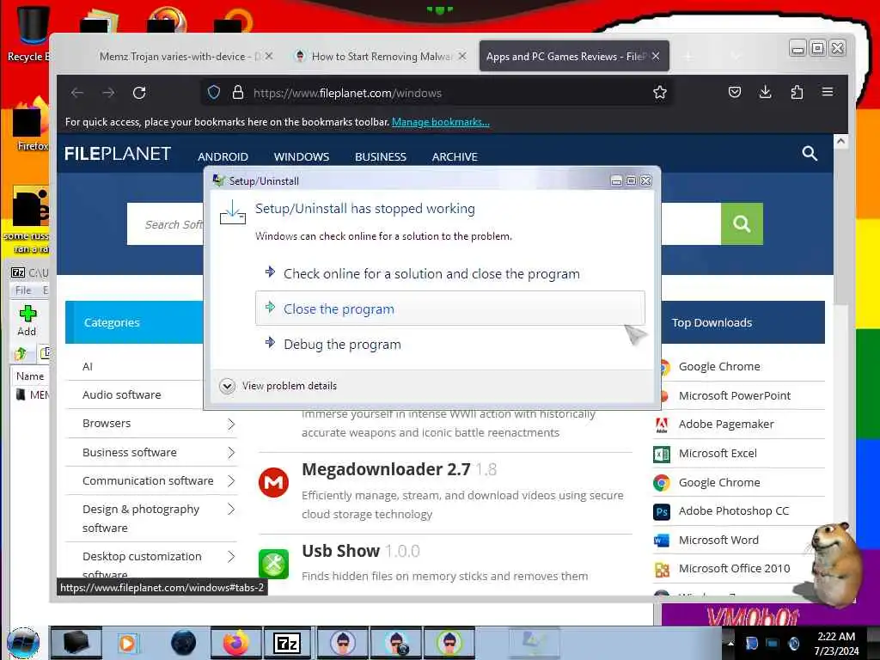Open the Usb Show green icon

tap(273, 564)
